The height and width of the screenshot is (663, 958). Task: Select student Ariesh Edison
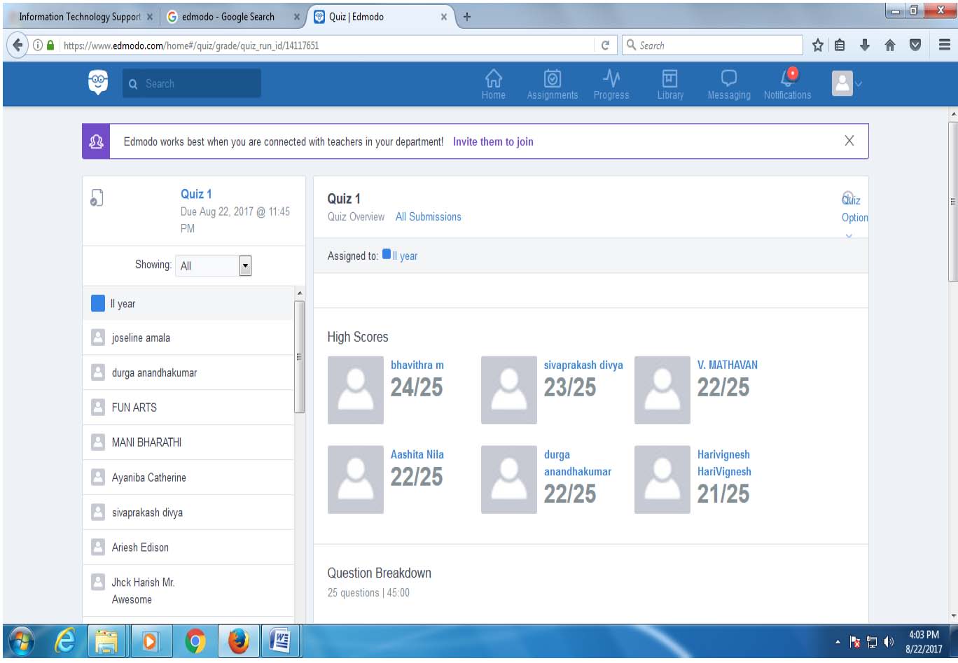188,547
